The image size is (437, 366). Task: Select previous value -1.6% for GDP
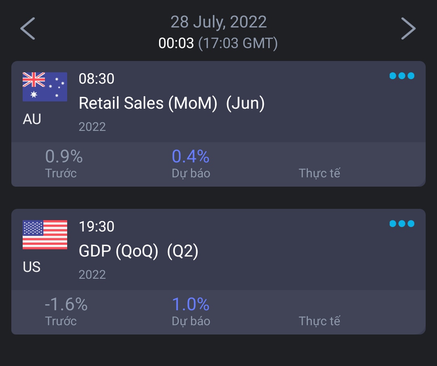(66, 304)
